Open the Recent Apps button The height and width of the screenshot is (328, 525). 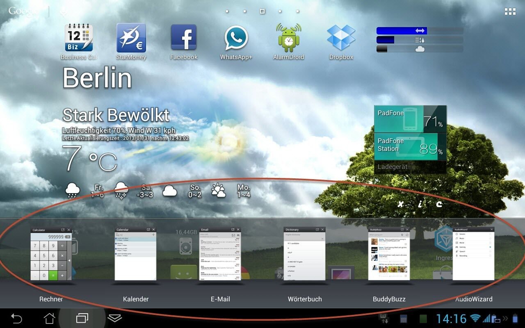click(x=82, y=318)
